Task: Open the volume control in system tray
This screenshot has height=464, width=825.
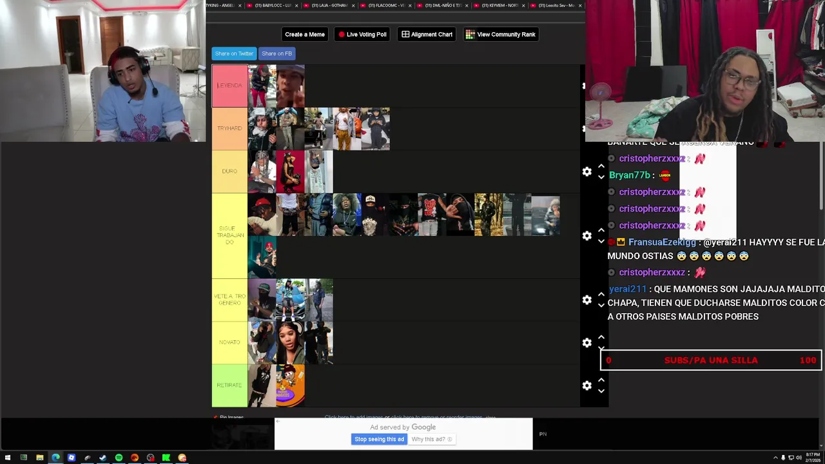Action: [x=799, y=458]
